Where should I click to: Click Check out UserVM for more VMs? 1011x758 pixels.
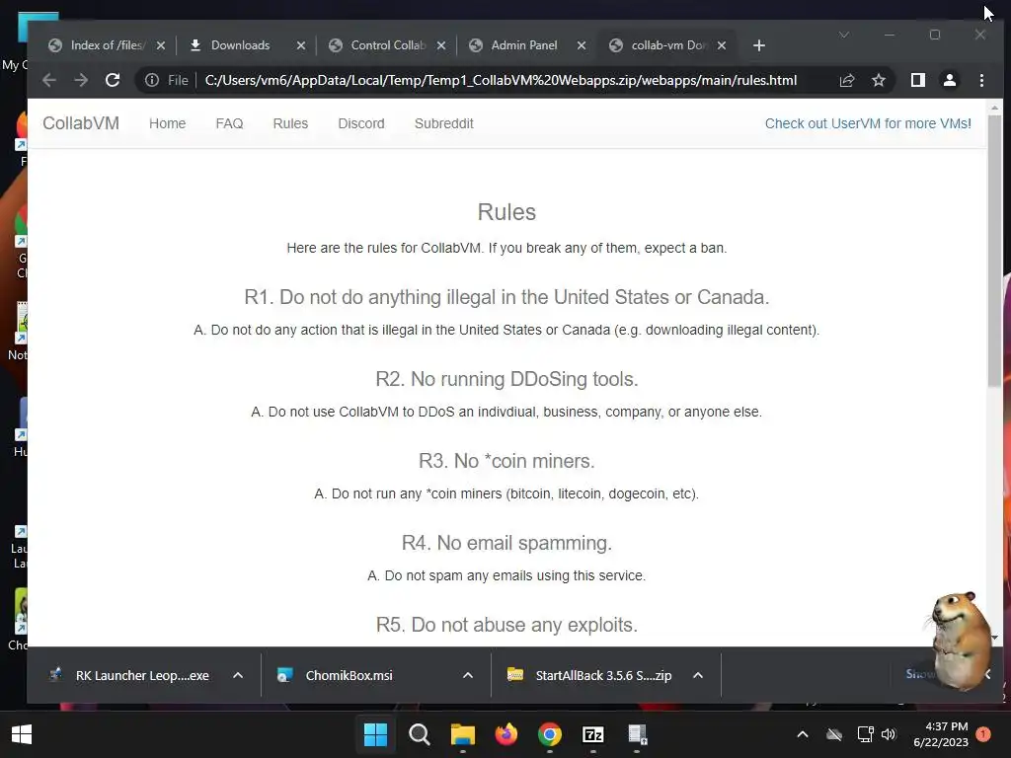tap(868, 123)
